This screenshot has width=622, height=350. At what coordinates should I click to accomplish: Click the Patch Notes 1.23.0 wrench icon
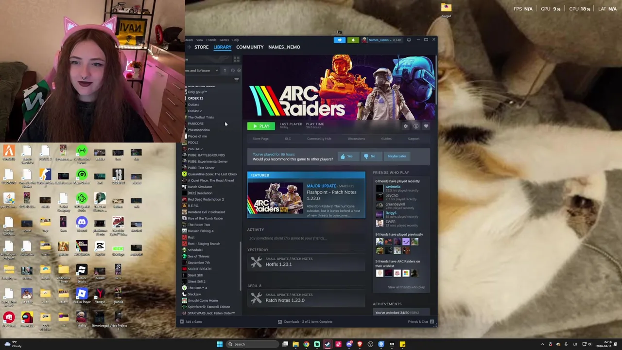tap(256, 298)
